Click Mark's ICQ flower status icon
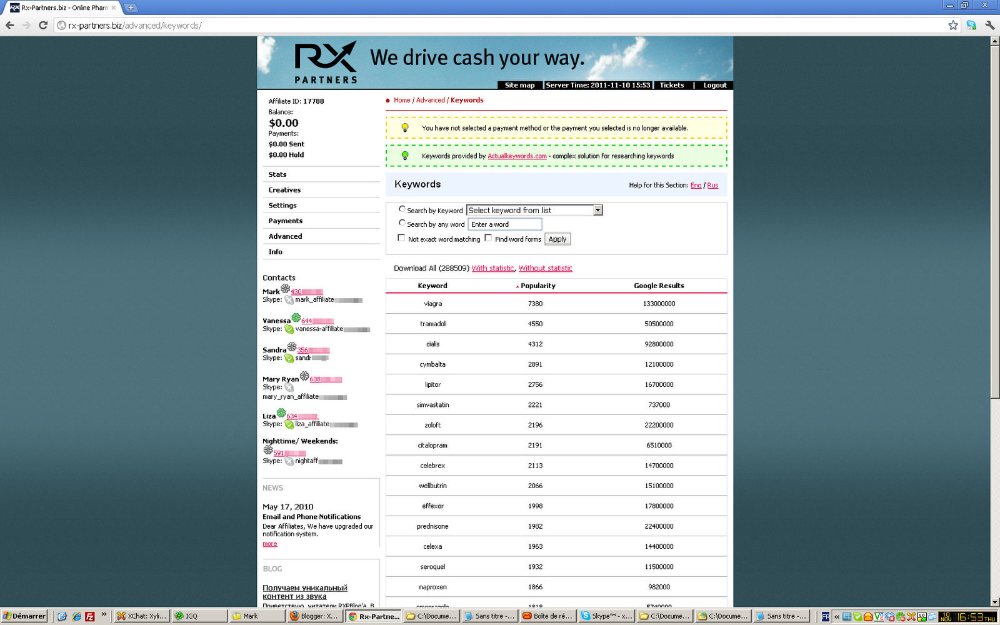 (x=285, y=289)
